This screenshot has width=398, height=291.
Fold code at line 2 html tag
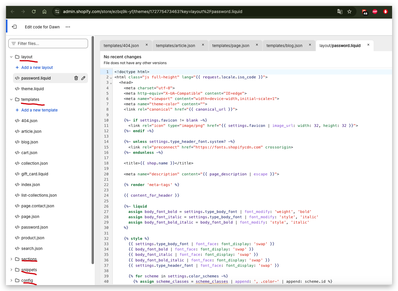(x=111, y=77)
